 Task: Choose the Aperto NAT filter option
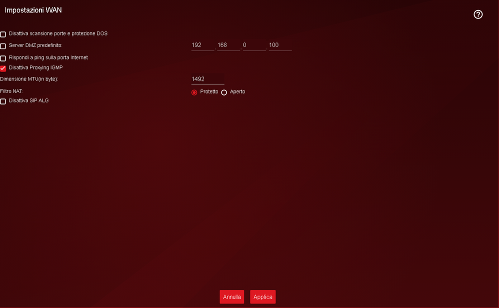tap(224, 92)
